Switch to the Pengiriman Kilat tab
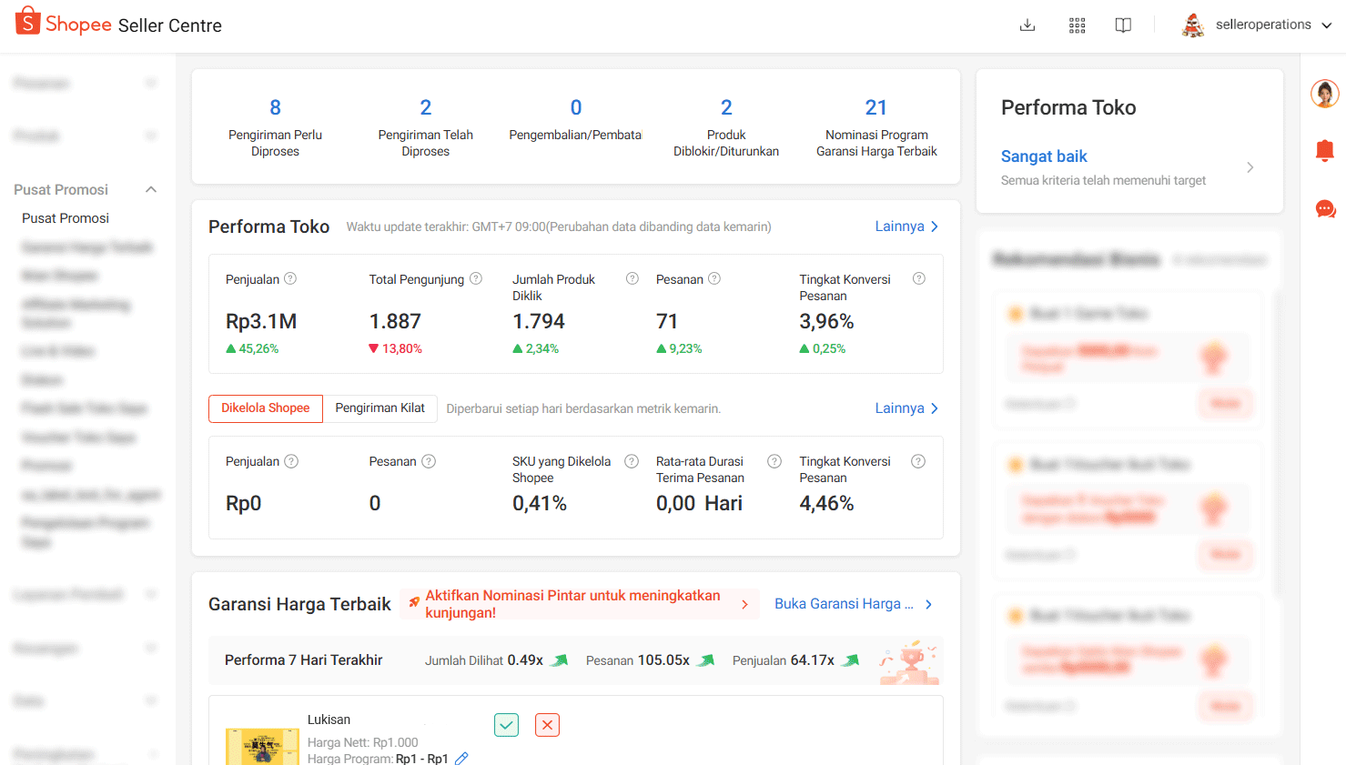 pos(380,408)
